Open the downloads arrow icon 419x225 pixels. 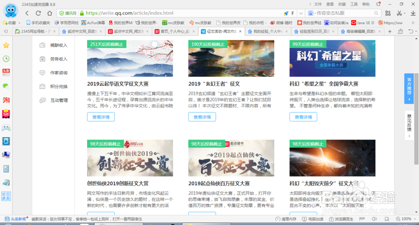(413, 13)
